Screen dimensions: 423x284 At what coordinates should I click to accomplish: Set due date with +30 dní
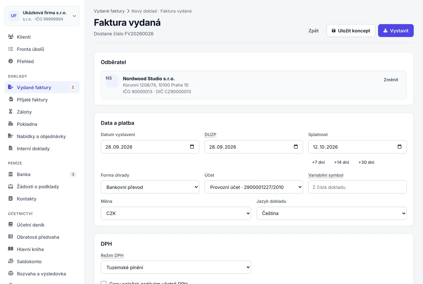point(366,162)
